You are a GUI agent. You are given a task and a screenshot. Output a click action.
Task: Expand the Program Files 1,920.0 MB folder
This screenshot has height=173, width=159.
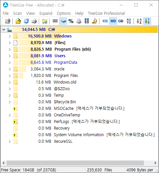[x=10, y=76]
